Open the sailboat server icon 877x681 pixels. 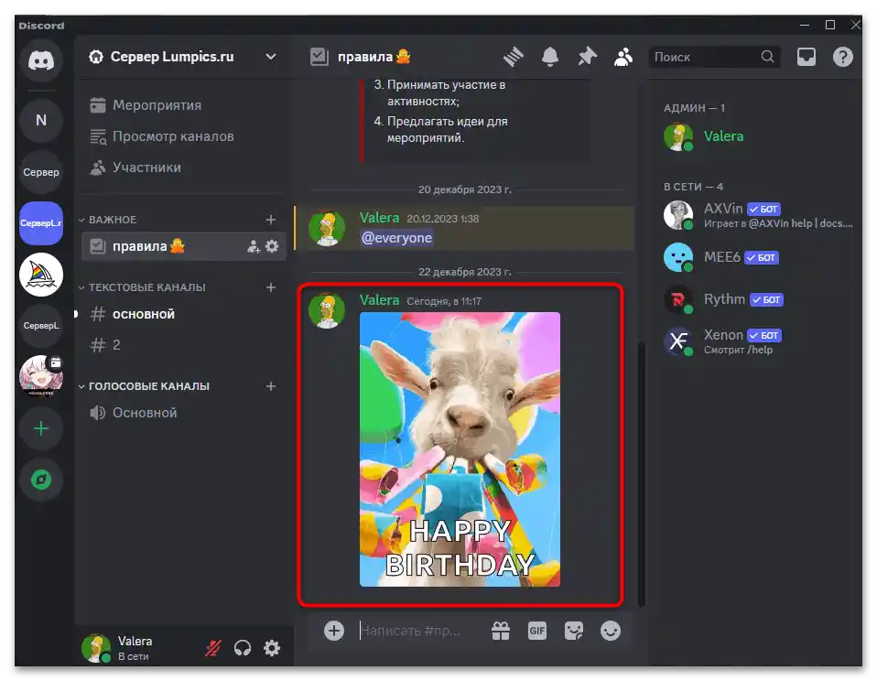[41, 275]
